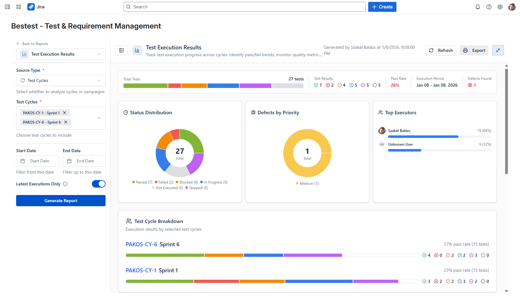Open Jira settings gear icon
The image size is (520, 304).
[500, 7]
